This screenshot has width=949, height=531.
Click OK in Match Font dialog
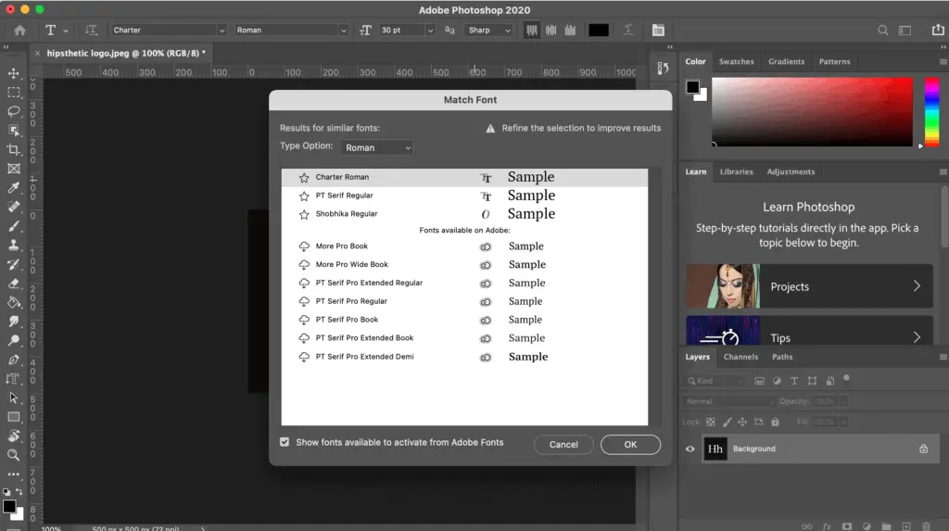tap(630, 445)
